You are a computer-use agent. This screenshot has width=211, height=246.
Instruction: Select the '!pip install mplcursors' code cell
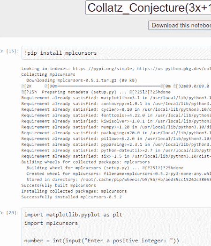tap(116, 53)
